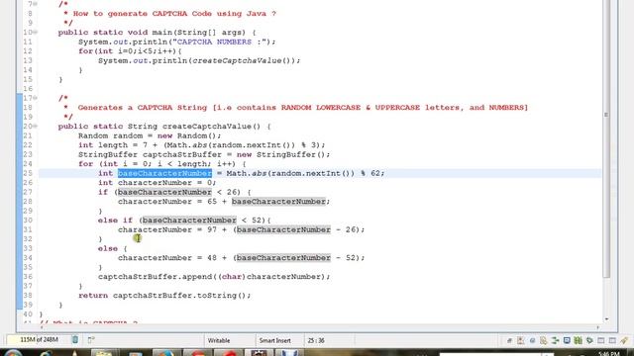Click 'int characterNumber = 0;' on line 26

(x=158, y=183)
